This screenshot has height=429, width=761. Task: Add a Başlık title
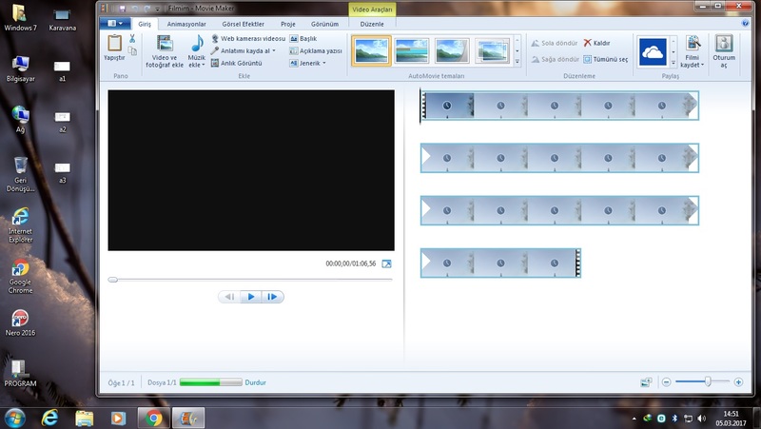pyautogui.click(x=303, y=38)
